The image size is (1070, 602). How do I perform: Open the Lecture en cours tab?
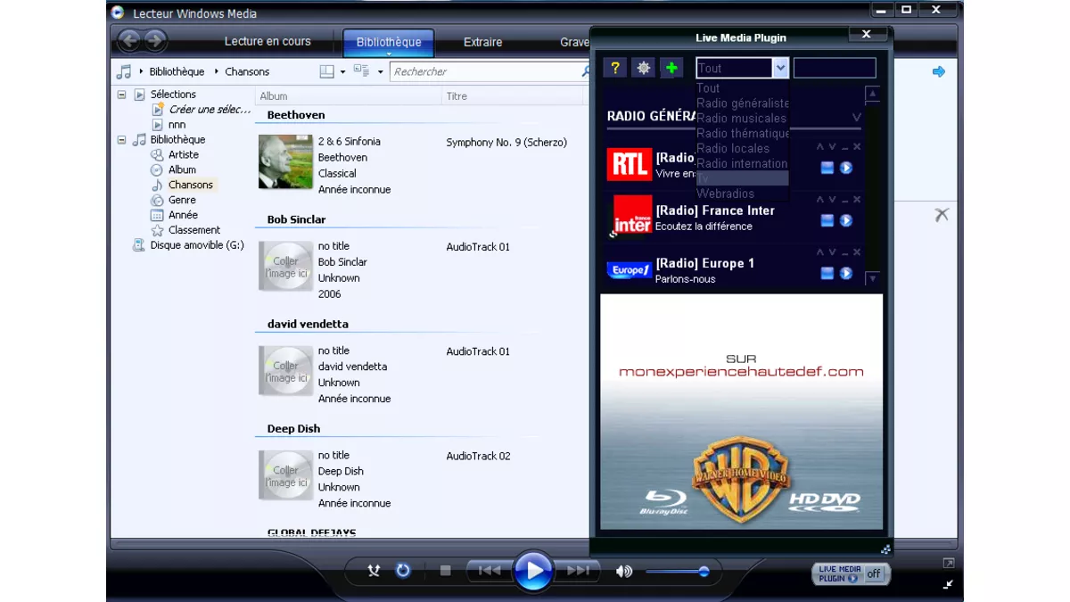click(267, 42)
